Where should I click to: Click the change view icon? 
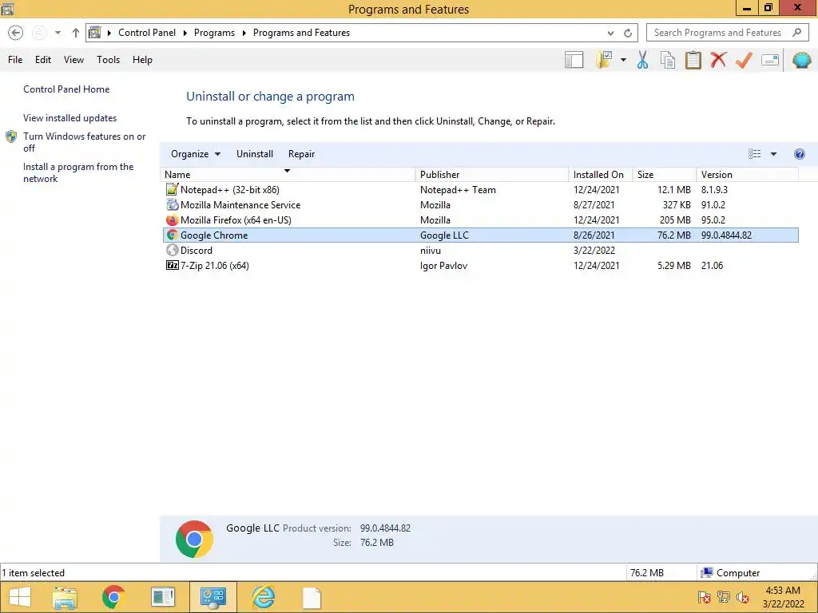tap(754, 154)
